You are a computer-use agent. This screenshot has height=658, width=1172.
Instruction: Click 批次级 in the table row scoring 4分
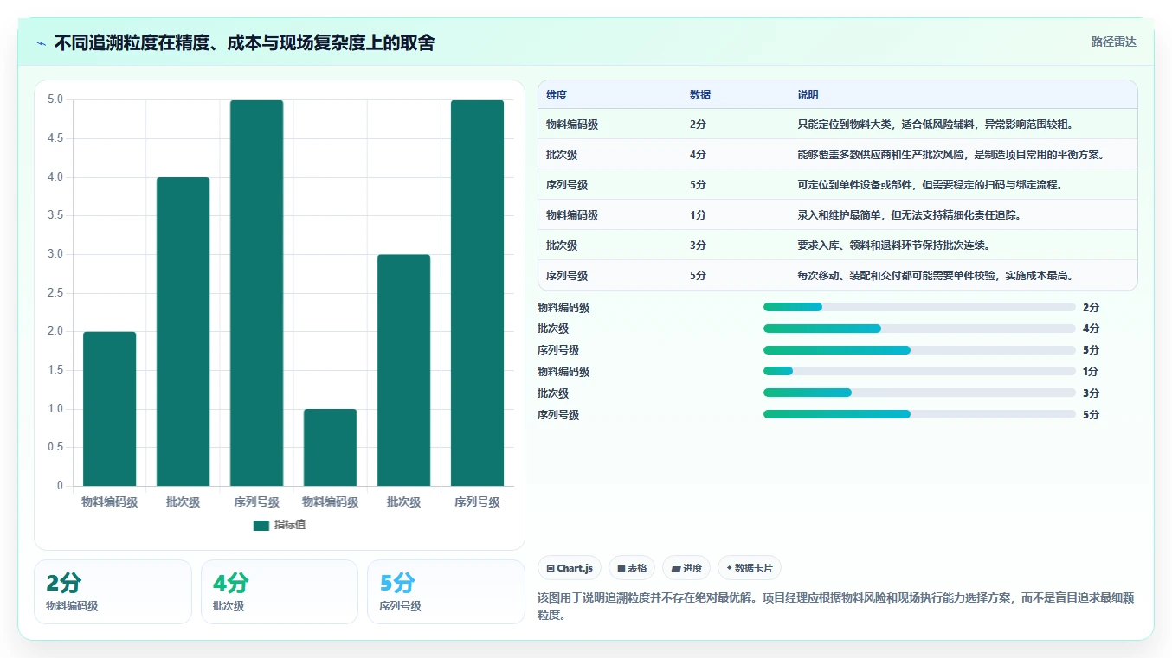tap(562, 155)
